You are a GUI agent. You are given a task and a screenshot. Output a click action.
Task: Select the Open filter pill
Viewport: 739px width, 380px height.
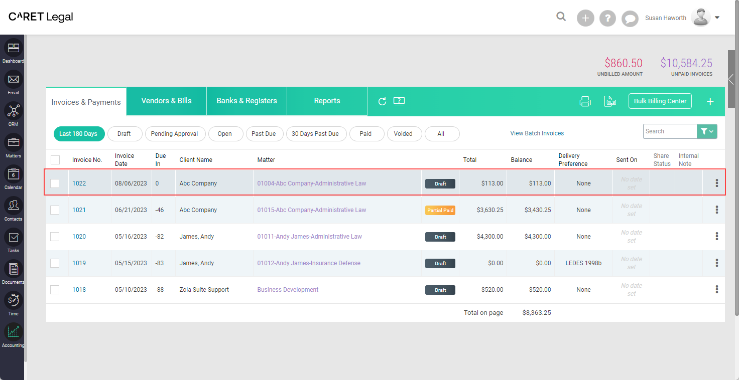coord(225,134)
